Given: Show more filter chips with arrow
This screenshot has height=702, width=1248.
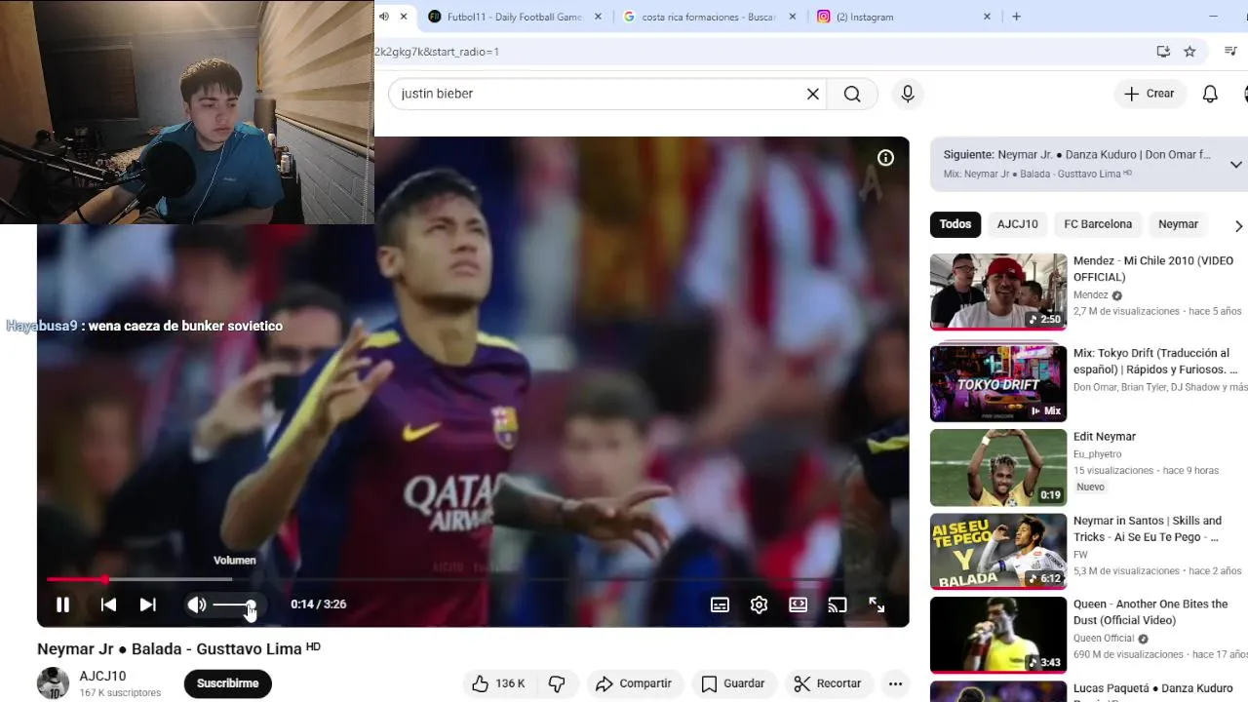Looking at the screenshot, I should point(1238,225).
